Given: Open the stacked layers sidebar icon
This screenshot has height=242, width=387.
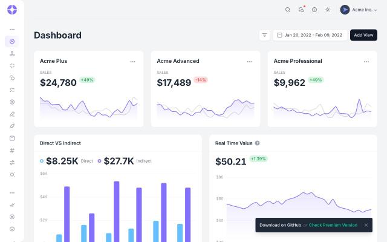Looking at the screenshot, I should (x=12, y=229).
